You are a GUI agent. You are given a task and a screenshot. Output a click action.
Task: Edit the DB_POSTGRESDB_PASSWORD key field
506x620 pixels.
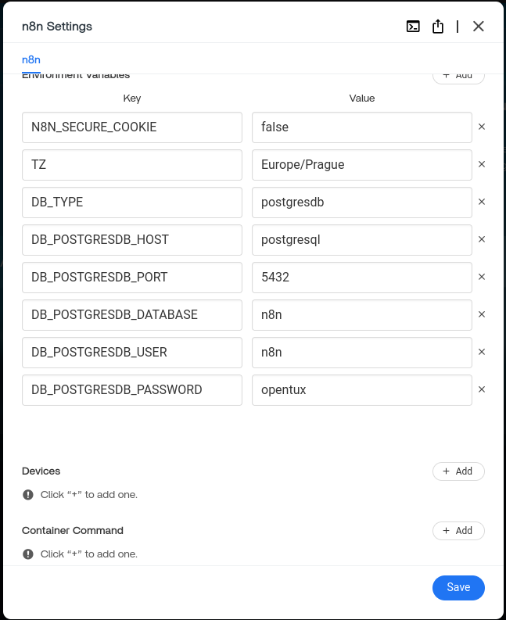tap(132, 390)
